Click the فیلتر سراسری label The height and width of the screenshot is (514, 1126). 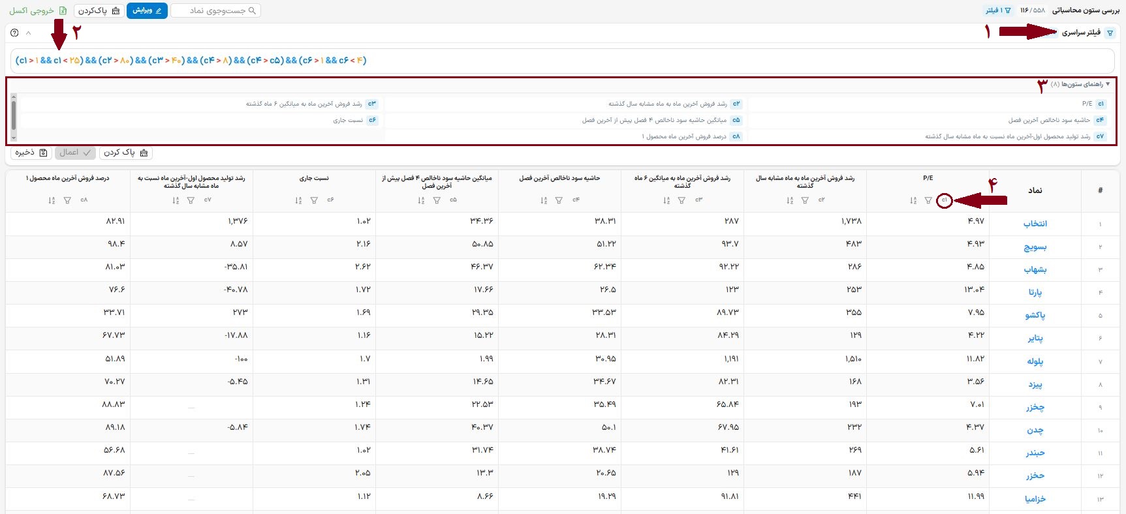[1081, 33]
